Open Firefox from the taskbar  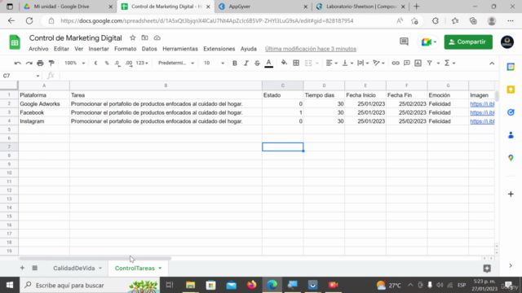pos(252,285)
